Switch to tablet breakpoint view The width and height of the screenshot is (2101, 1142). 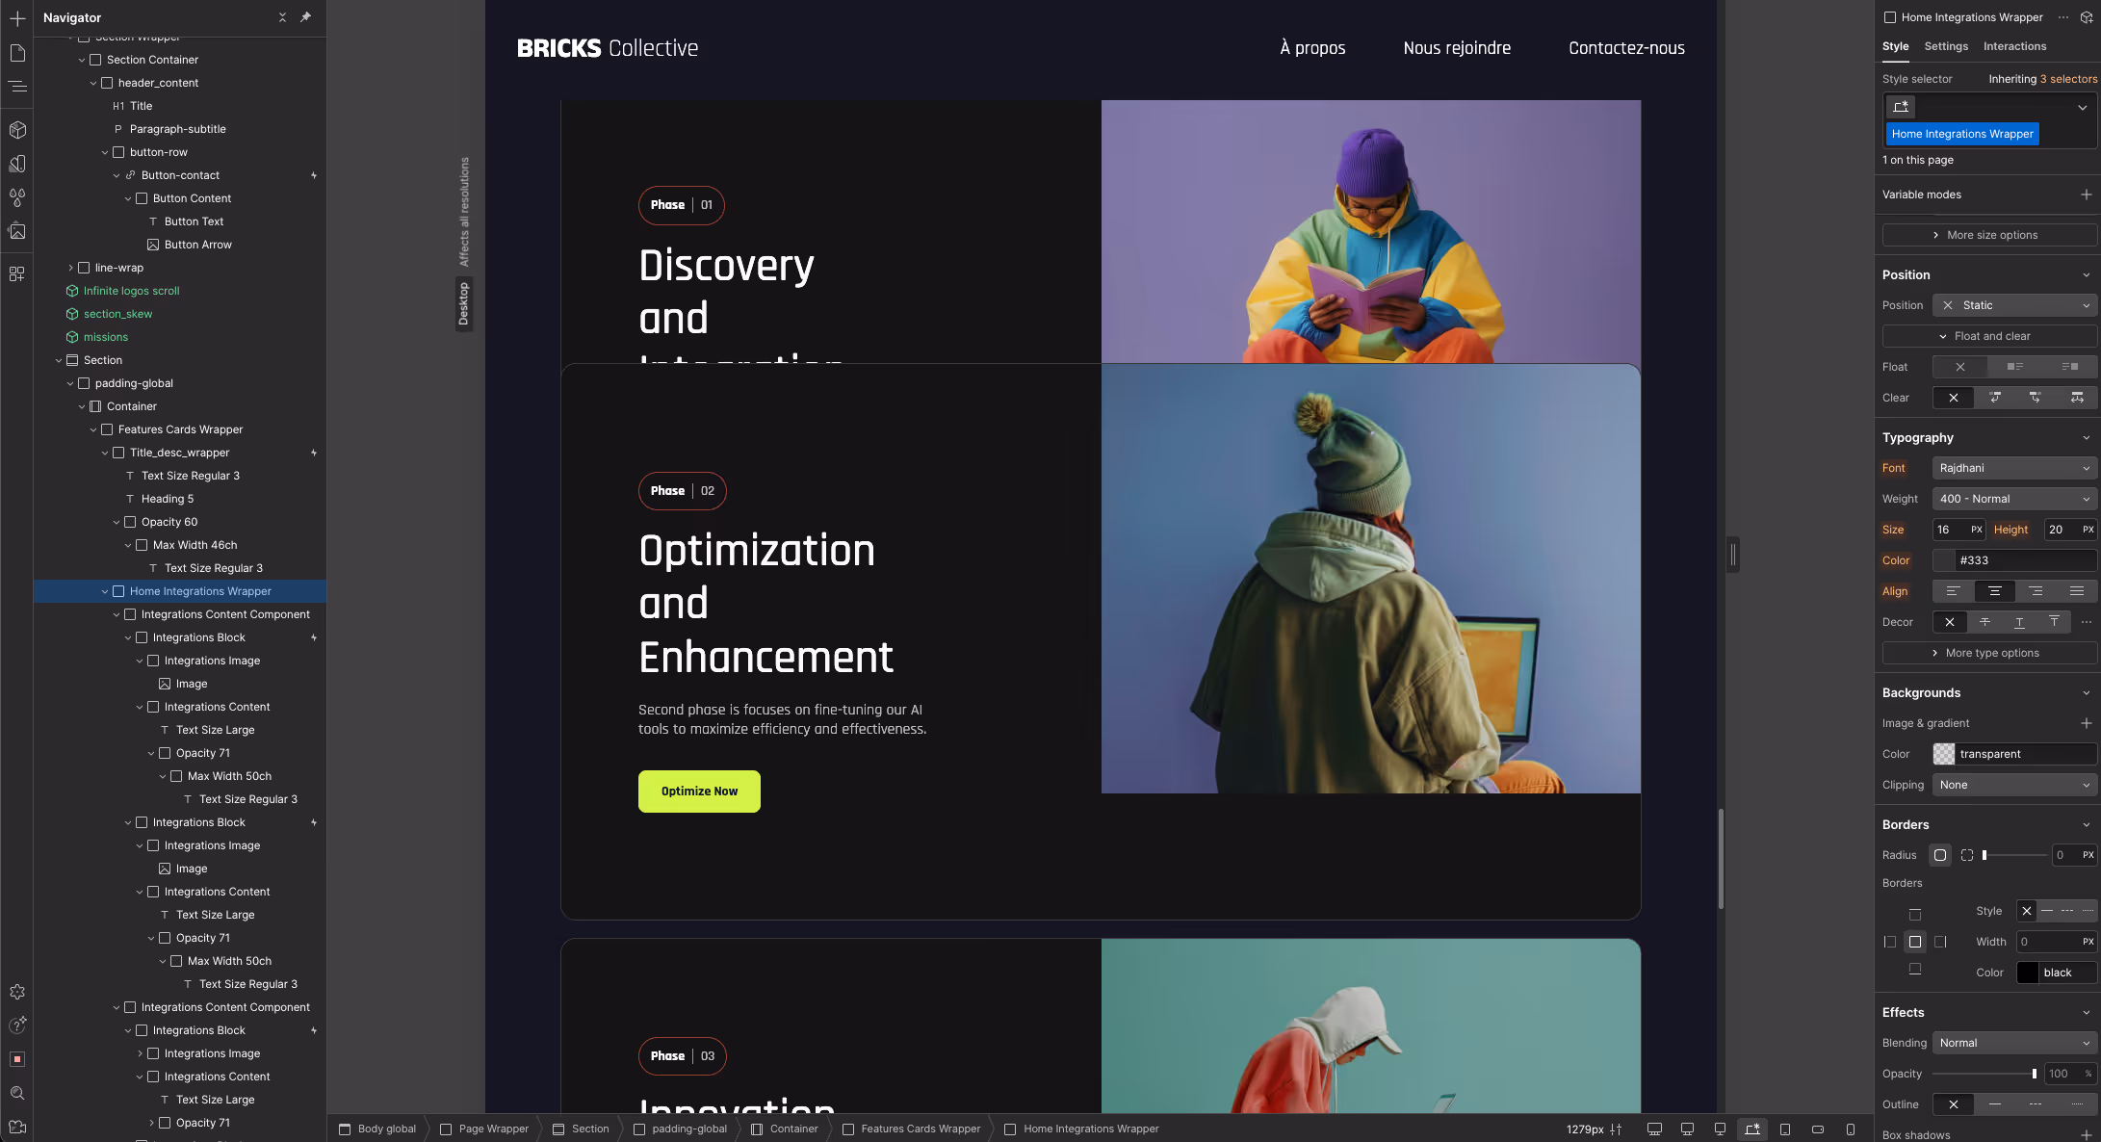(x=1785, y=1129)
